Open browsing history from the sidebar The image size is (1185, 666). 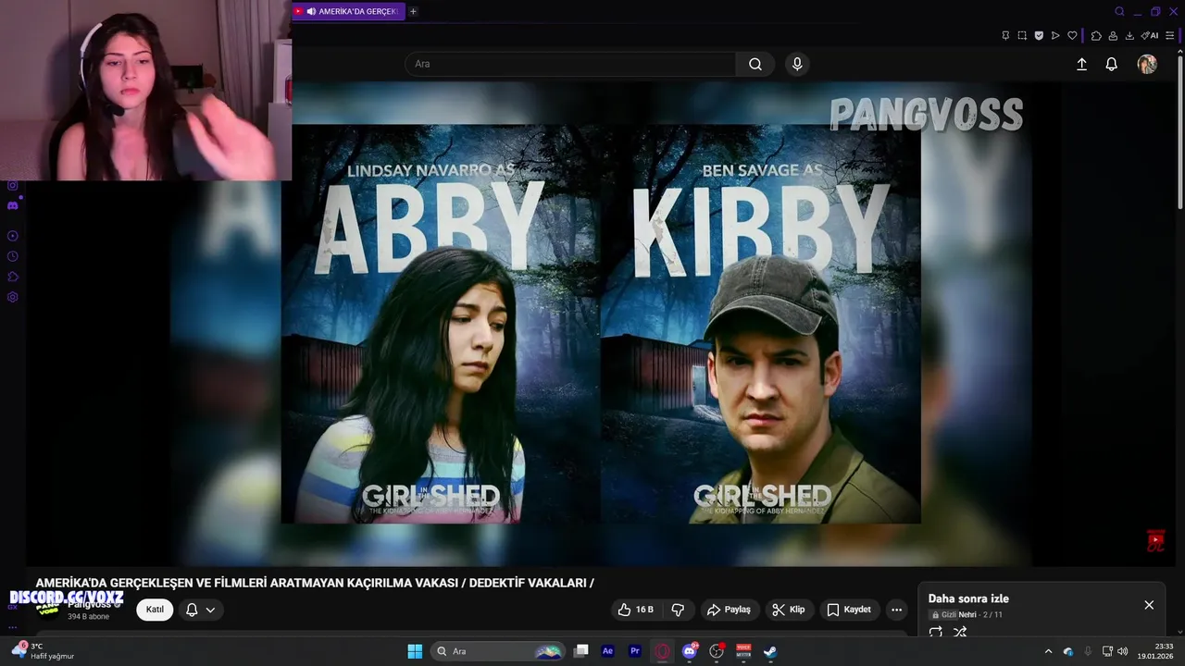tap(13, 256)
